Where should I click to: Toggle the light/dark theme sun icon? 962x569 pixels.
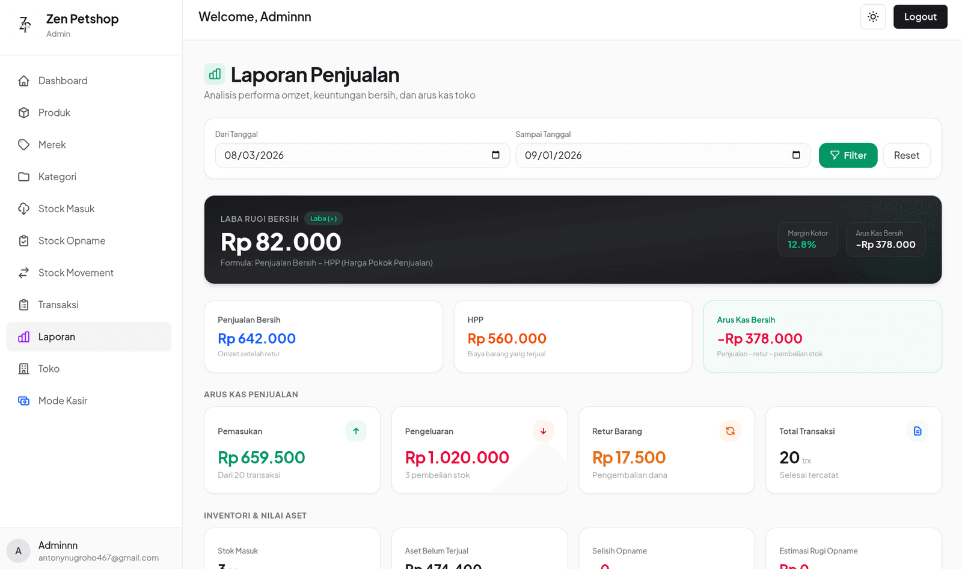tap(873, 17)
